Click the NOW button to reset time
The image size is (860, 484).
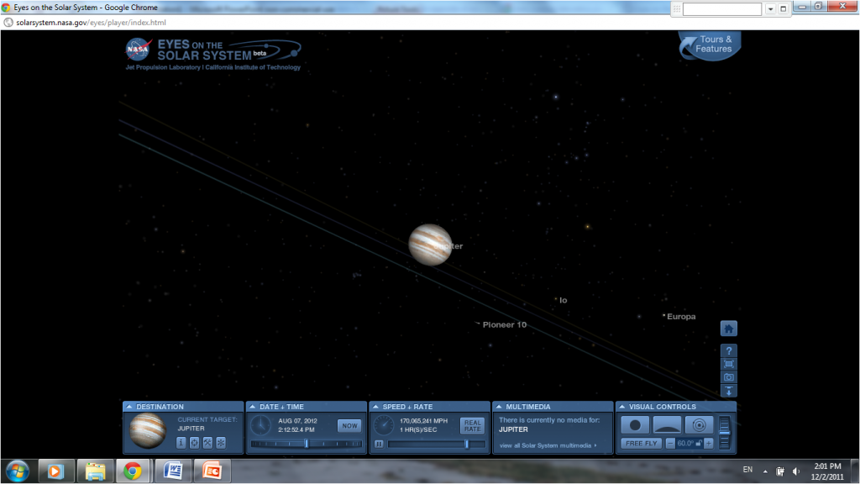(x=349, y=425)
